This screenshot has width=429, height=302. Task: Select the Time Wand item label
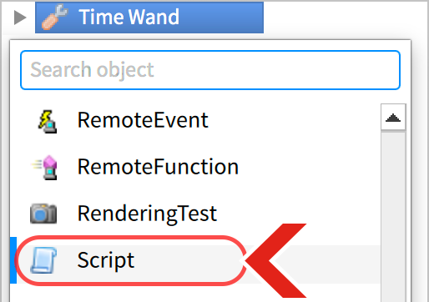pos(129,18)
